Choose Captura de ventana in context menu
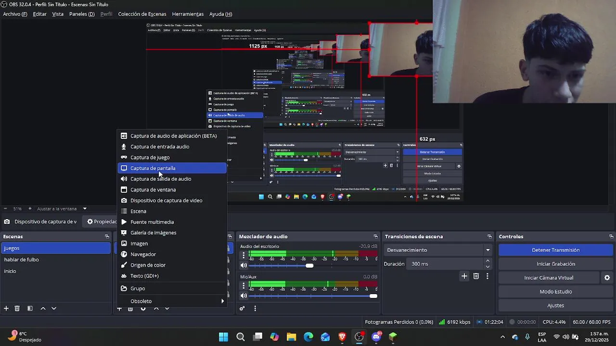 click(172, 190)
